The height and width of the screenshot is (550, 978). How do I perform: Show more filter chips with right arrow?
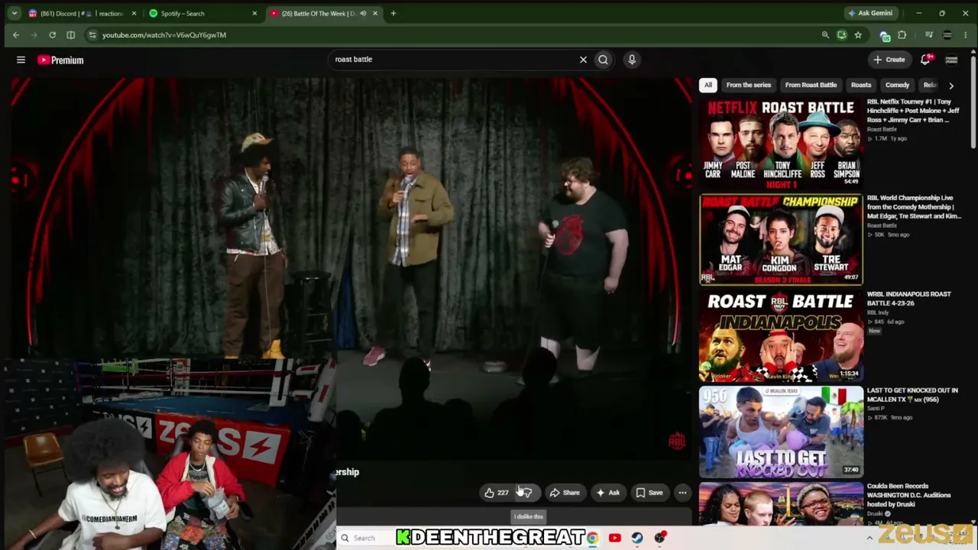tap(951, 86)
